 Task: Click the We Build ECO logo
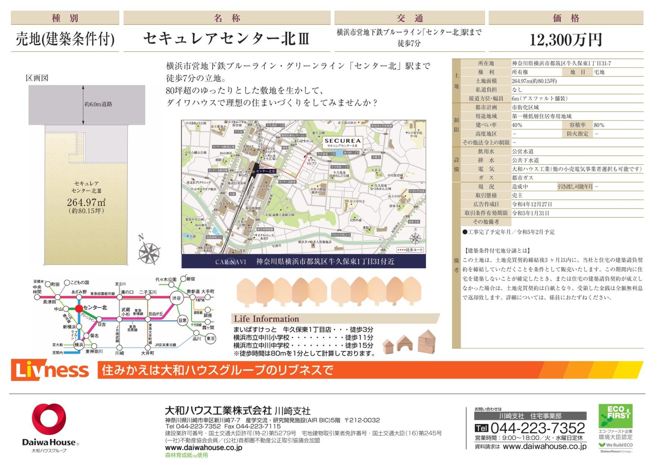click(x=616, y=445)
